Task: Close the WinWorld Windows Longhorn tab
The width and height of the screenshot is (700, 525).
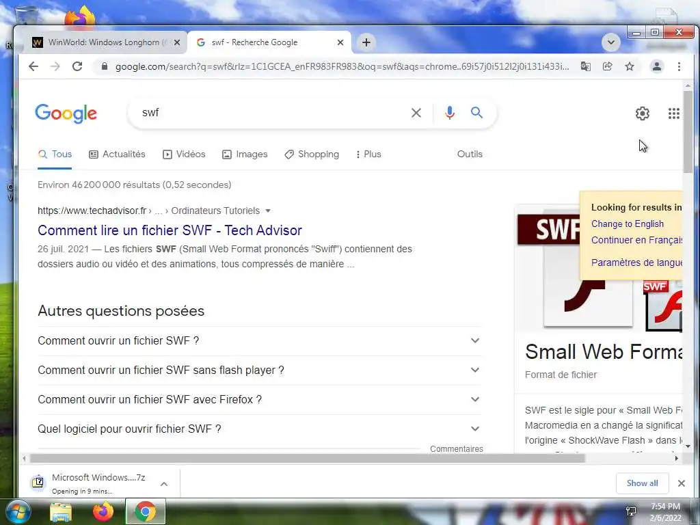Action: coord(177,42)
